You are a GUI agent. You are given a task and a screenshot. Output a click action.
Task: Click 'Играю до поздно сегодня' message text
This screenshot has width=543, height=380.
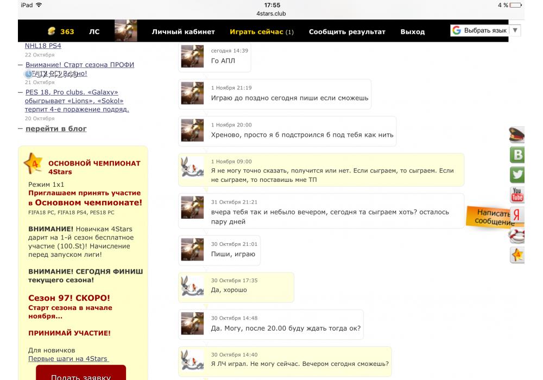tap(289, 98)
